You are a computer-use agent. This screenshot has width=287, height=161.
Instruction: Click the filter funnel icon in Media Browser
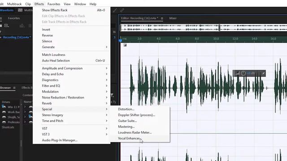click(x=112, y=95)
